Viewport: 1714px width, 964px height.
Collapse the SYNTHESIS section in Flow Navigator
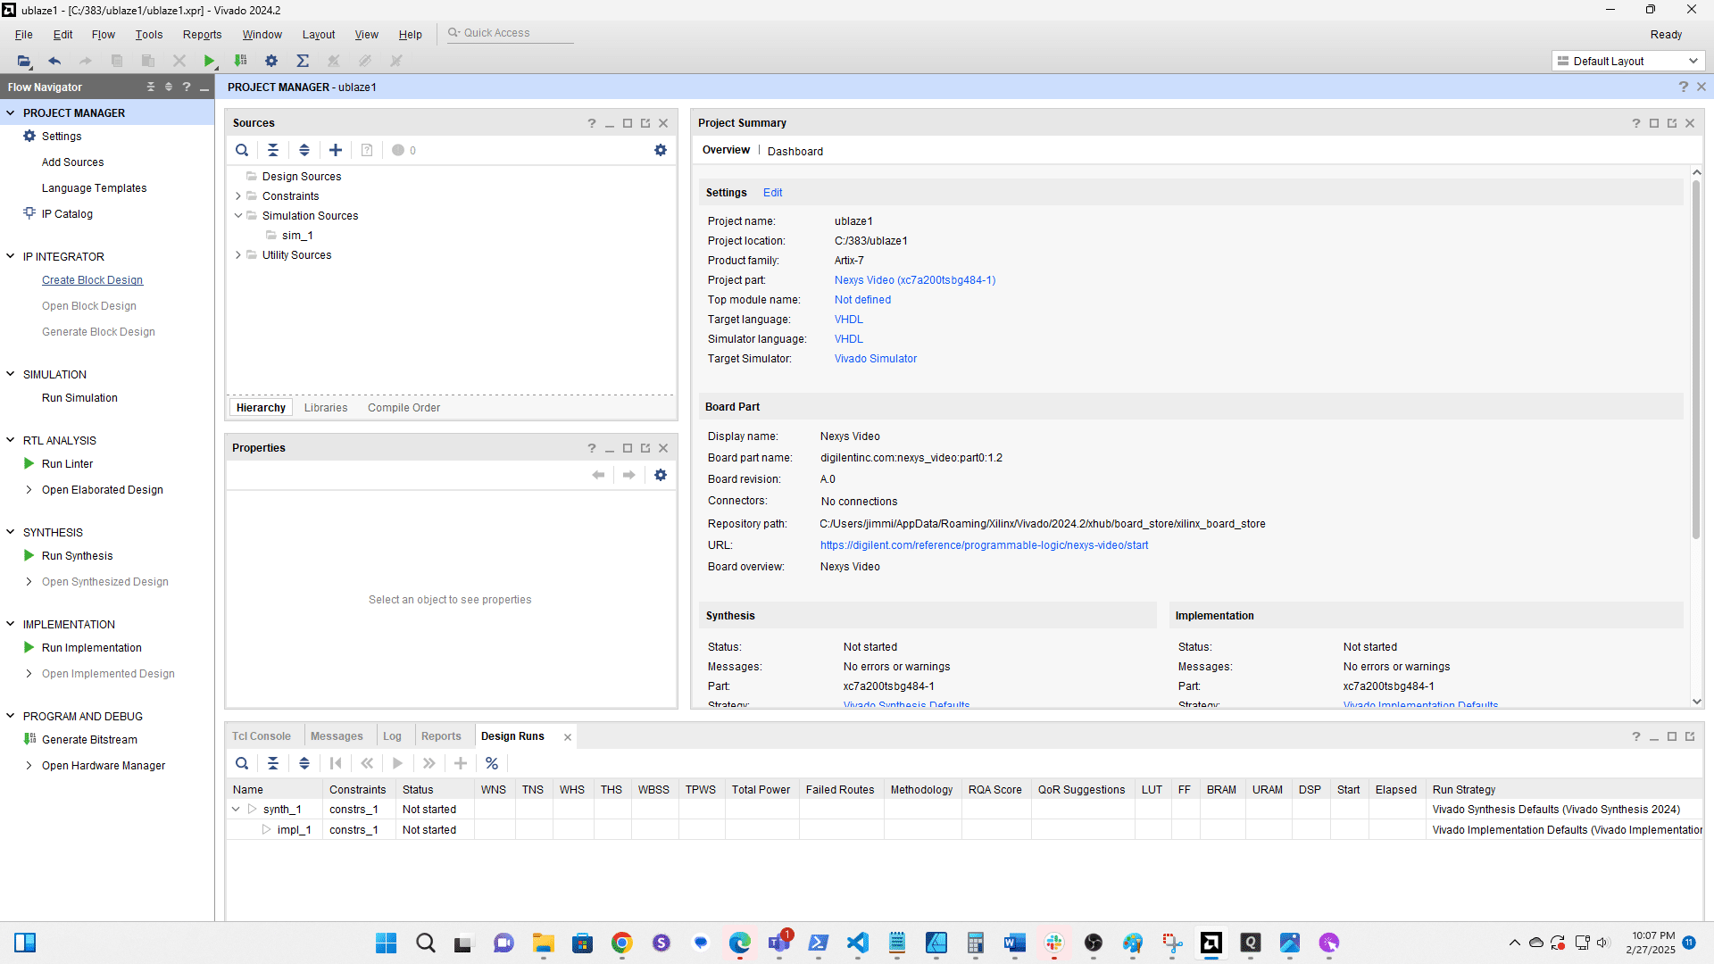[11, 532]
